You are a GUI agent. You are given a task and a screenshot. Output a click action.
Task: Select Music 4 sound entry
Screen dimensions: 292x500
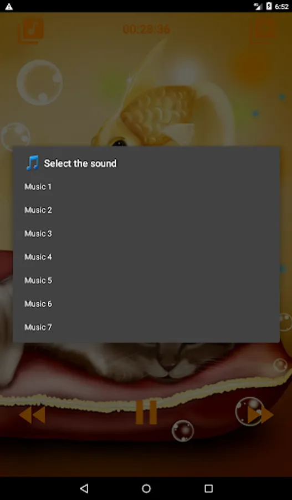click(146, 257)
